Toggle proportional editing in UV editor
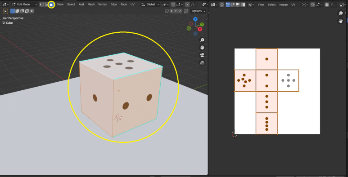This screenshot has height=177, width=348. pos(327,4)
